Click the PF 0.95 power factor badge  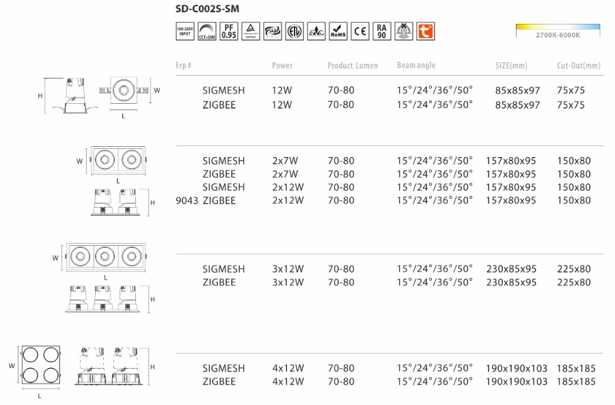pyautogui.click(x=229, y=31)
